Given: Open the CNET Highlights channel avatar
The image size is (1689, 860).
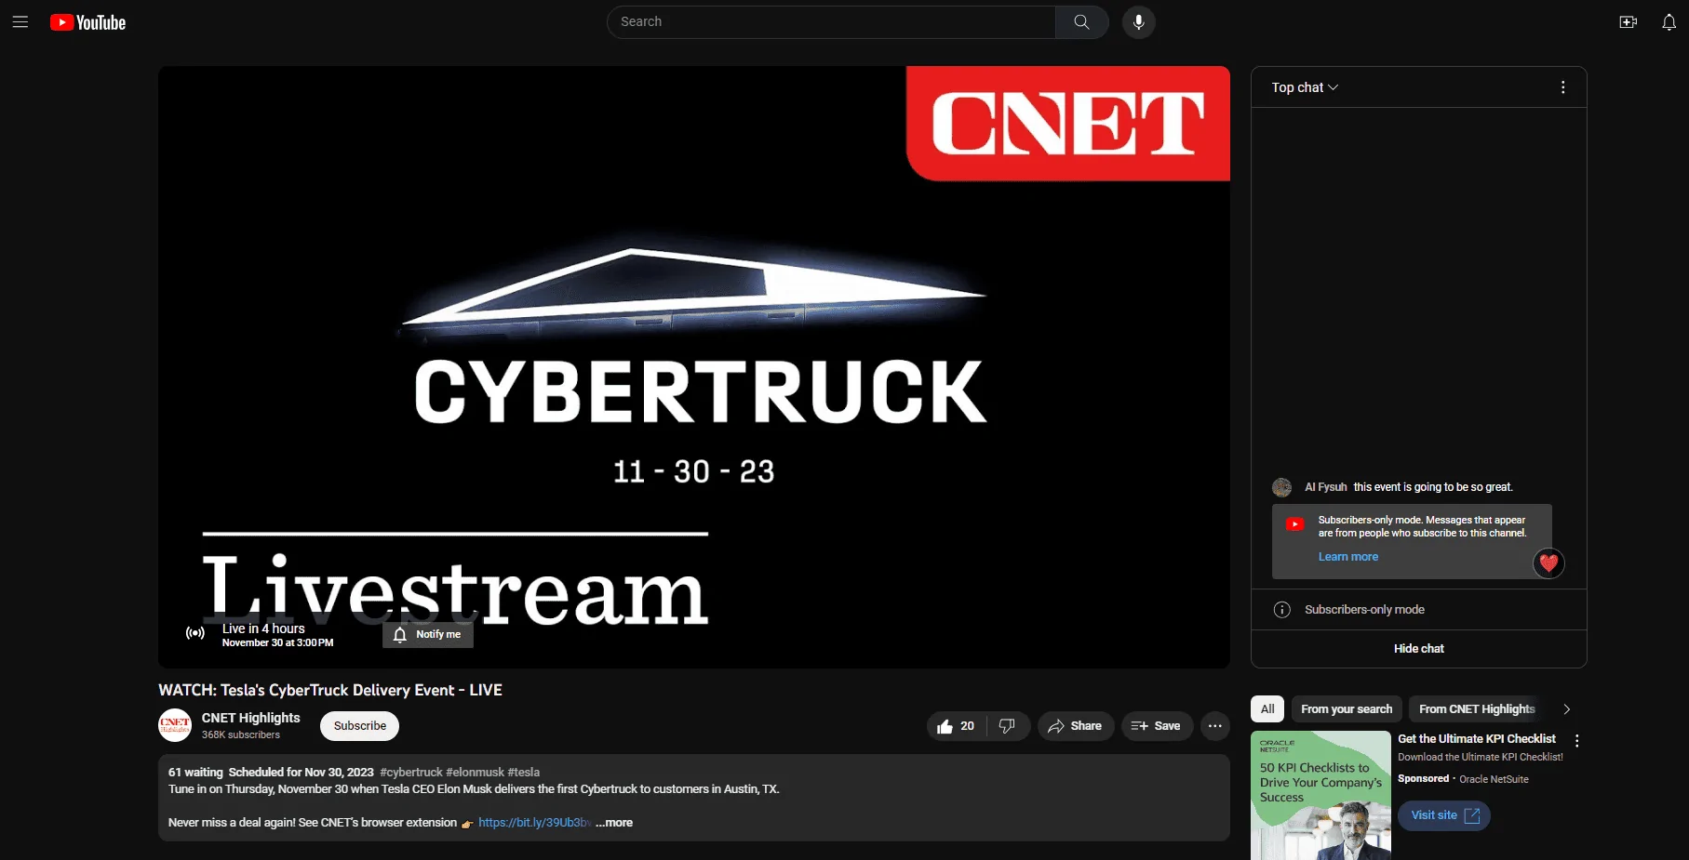Looking at the screenshot, I should (x=175, y=725).
